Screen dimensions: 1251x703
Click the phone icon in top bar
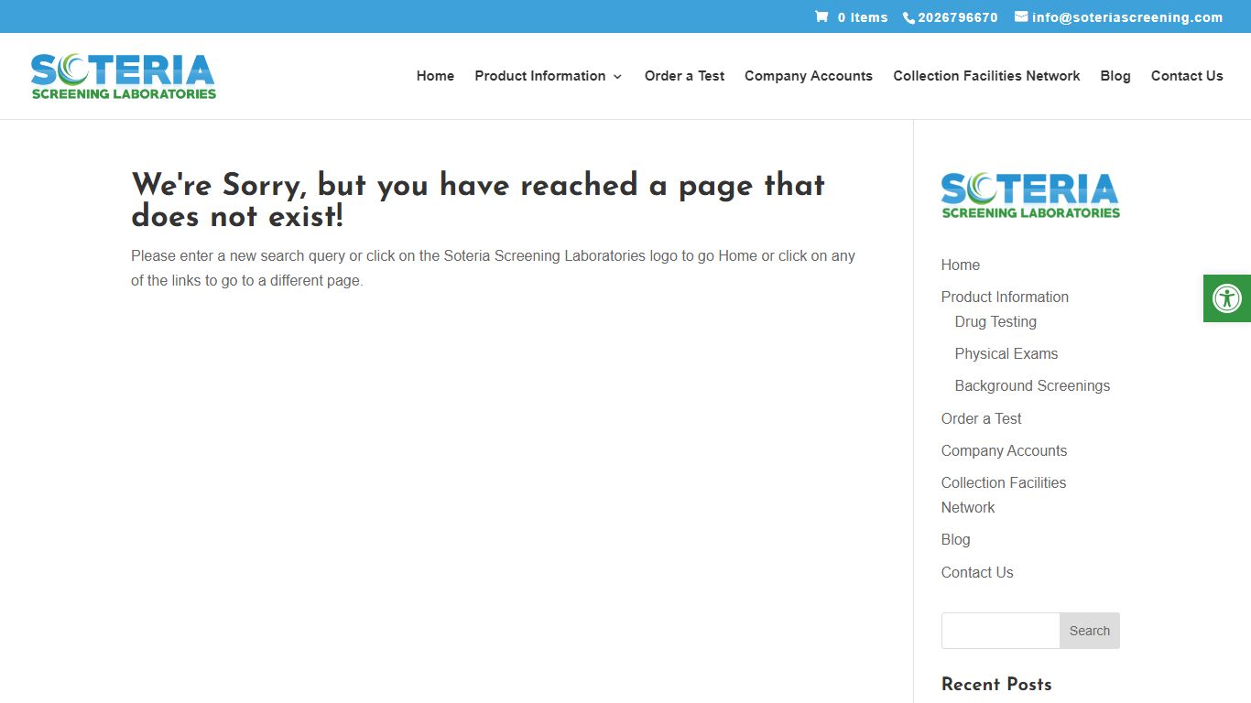point(908,17)
